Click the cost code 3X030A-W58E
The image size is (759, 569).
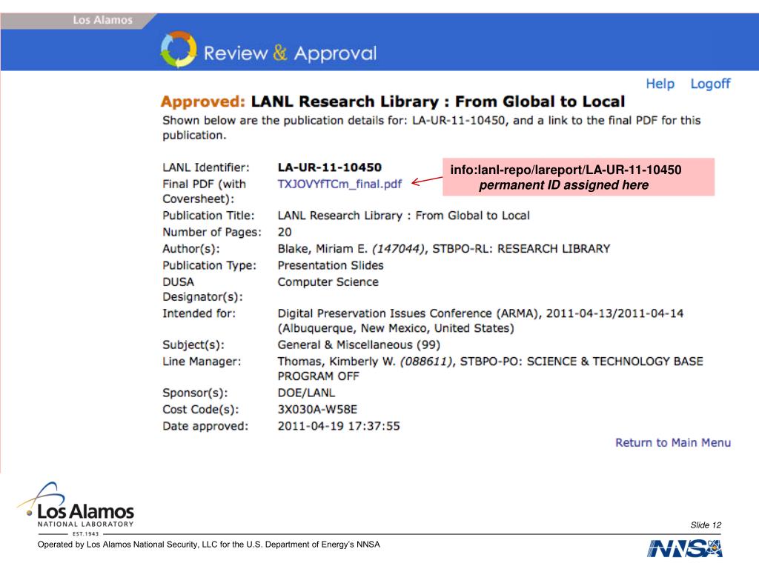point(317,409)
